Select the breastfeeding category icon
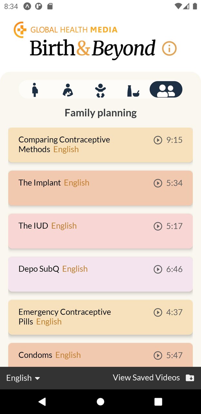 coord(67,90)
